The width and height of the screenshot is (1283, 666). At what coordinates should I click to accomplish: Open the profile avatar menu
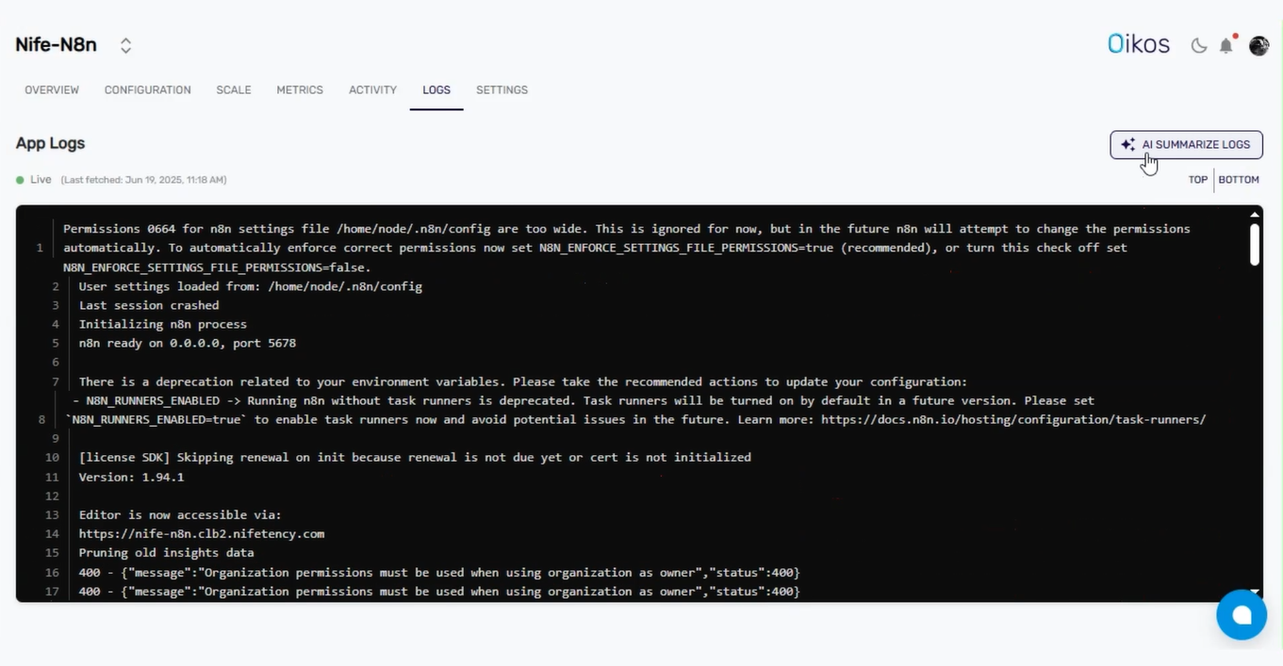[x=1258, y=44]
